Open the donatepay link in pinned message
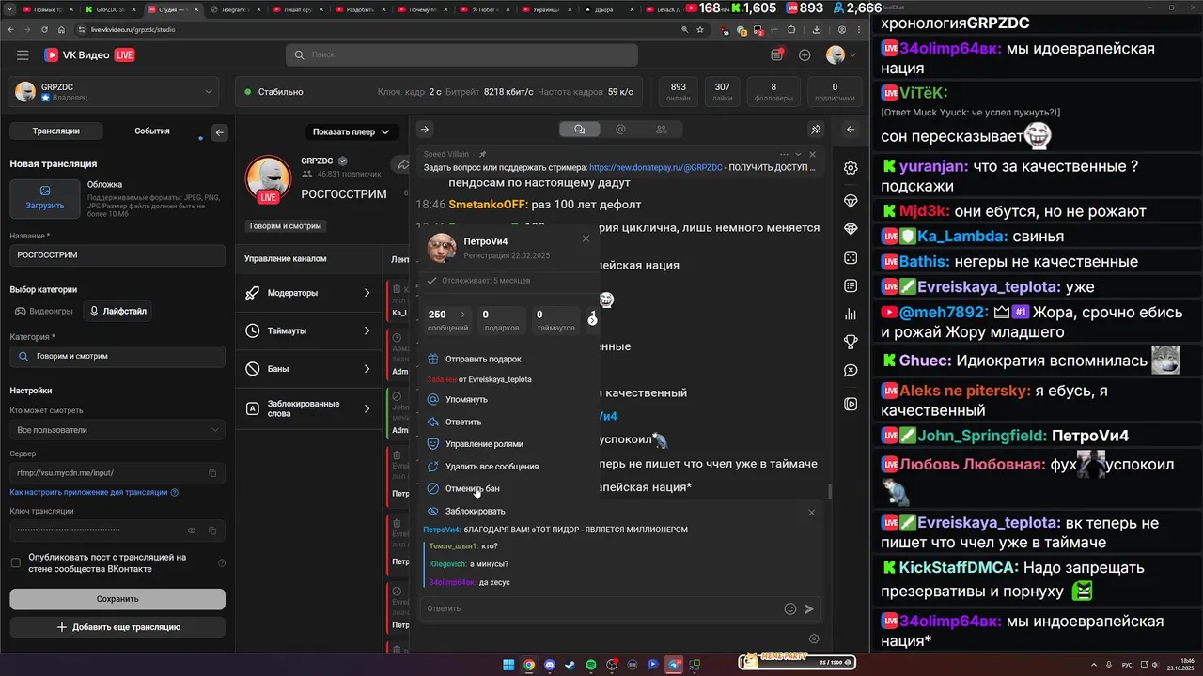 coord(656,167)
